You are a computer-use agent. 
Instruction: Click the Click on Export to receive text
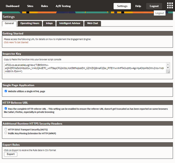pos(30,150)
